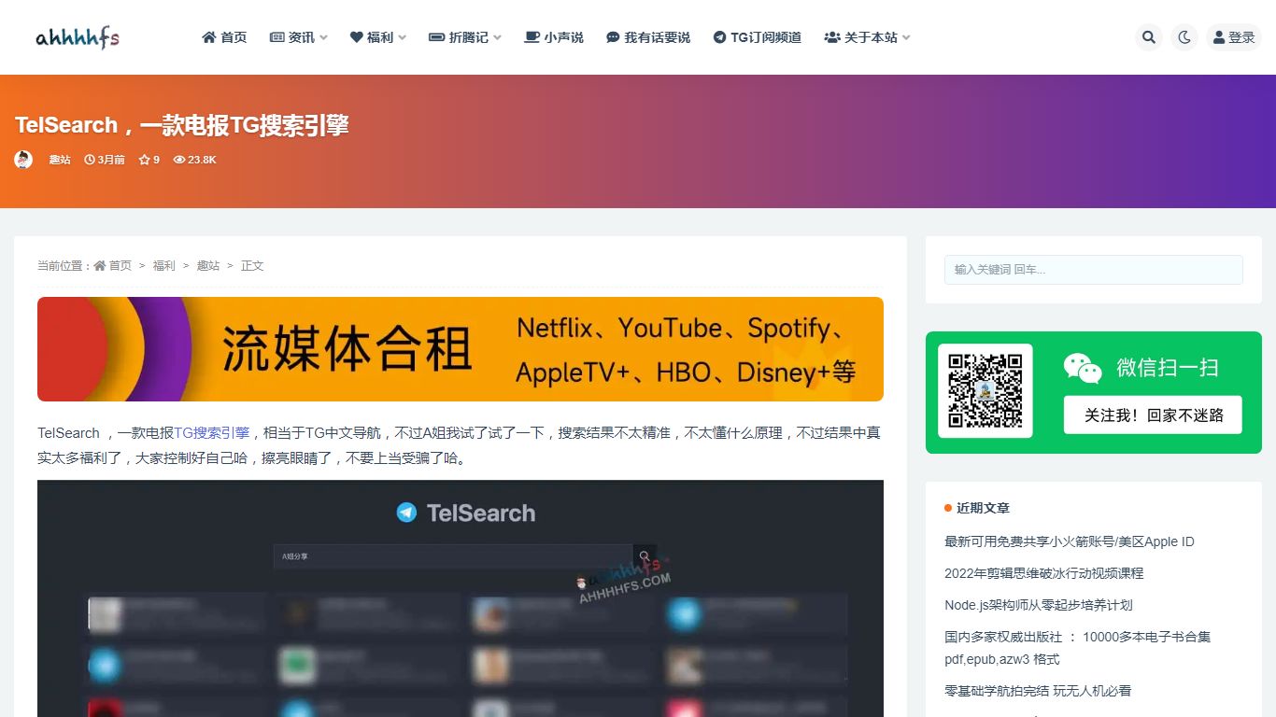Click the chat bubble icon beside 我有话要说

click(x=613, y=37)
